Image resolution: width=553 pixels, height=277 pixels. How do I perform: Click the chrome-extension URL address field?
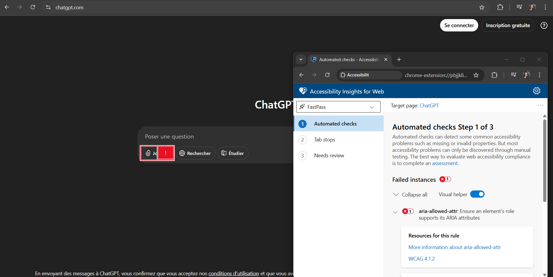[436, 75]
